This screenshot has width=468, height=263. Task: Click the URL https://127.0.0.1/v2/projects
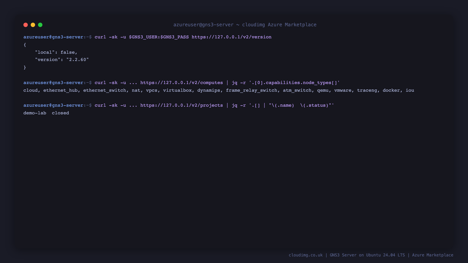(x=182, y=105)
